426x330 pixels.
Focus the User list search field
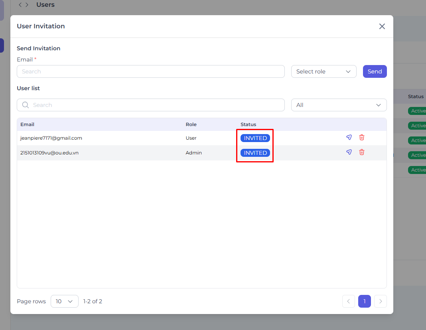(150, 105)
